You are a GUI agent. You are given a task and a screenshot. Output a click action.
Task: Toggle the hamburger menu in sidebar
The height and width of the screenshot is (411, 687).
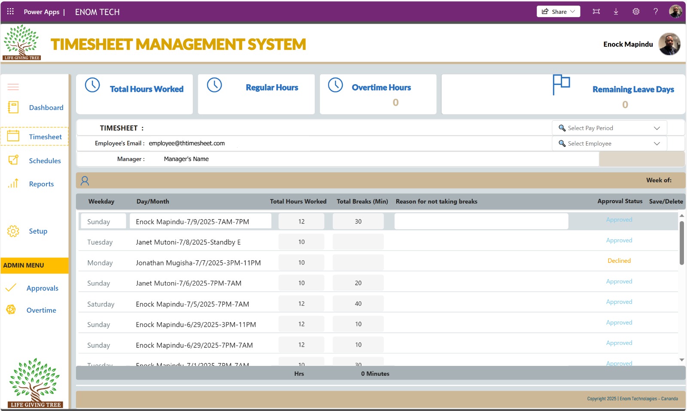tap(13, 87)
